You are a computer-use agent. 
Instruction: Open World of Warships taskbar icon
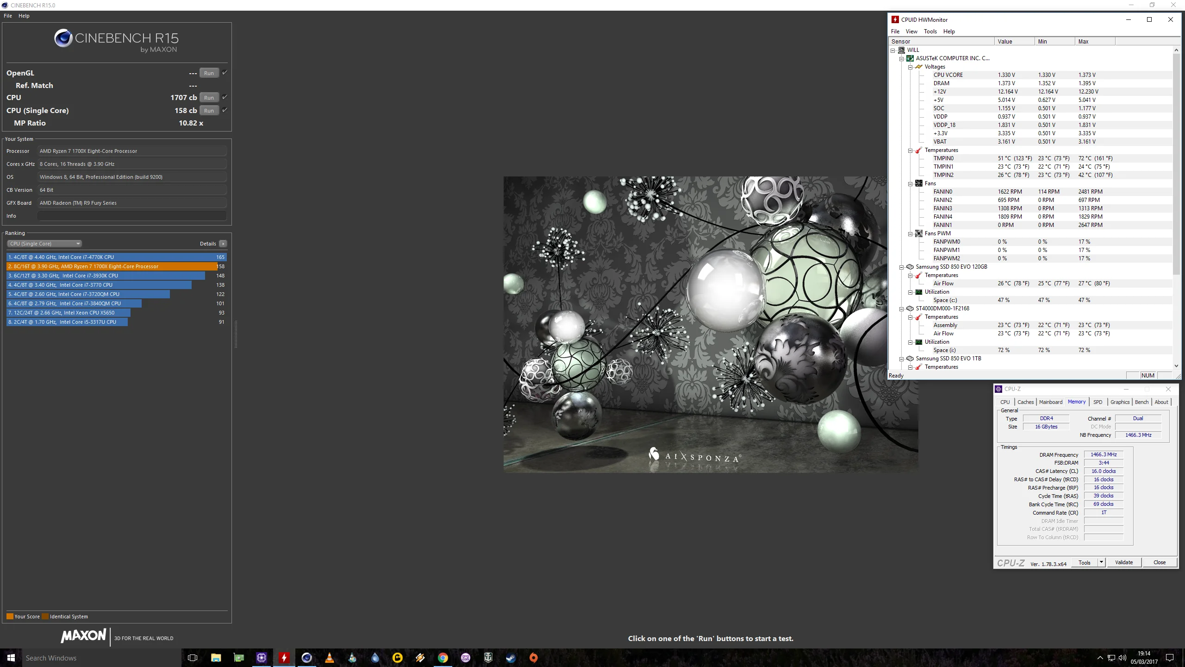click(x=488, y=658)
